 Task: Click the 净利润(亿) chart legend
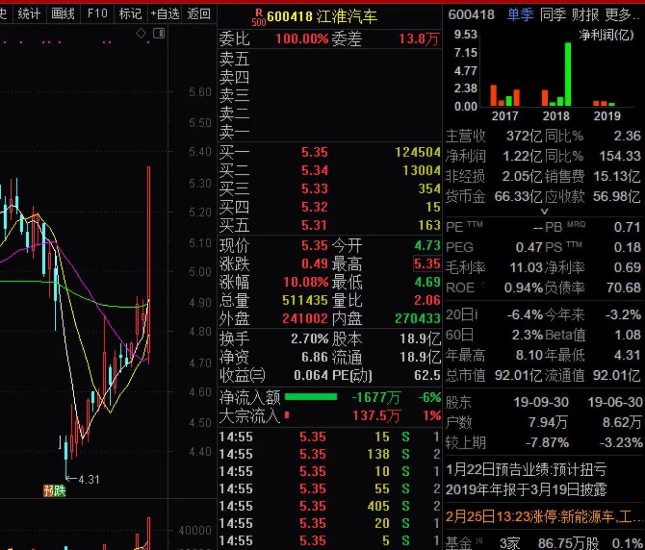606,35
